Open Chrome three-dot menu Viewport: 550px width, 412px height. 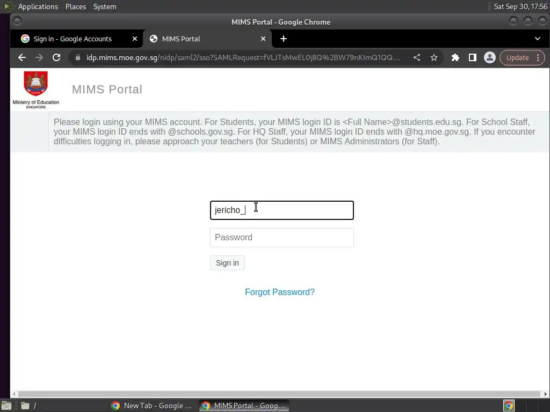click(538, 57)
